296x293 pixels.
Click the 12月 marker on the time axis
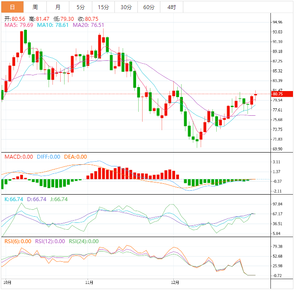click(175, 282)
